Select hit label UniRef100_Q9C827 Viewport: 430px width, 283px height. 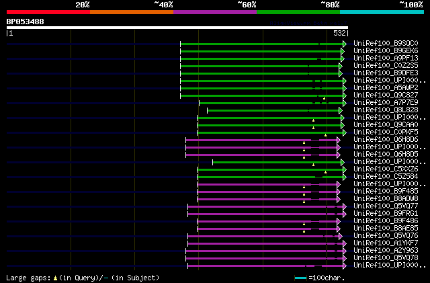[x=386, y=95]
